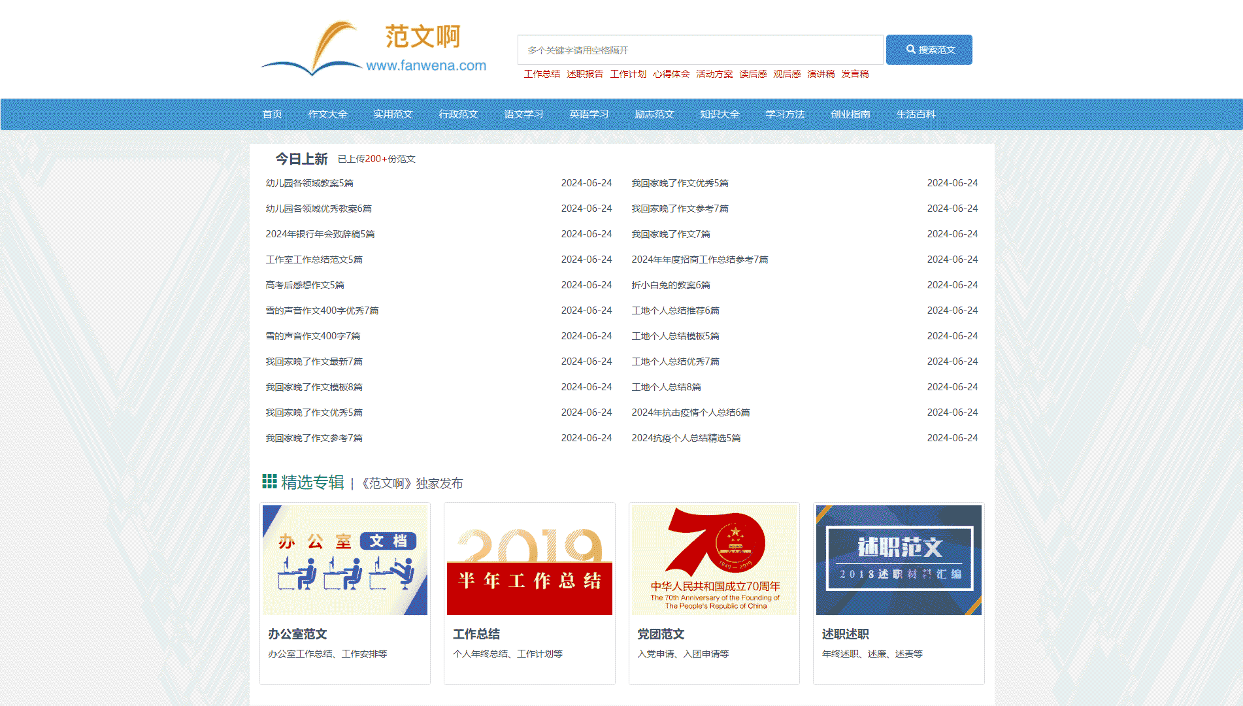Open article 2024年银行年会致辞稿5篇
This screenshot has width=1243, height=706.
pyautogui.click(x=320, y=234)
